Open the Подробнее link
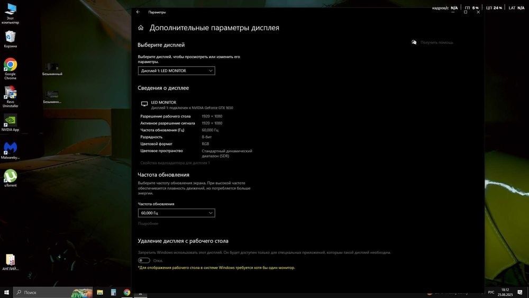The width and height of the screenshot is (529, 298). pyautogui.click(x=148, y=223)
